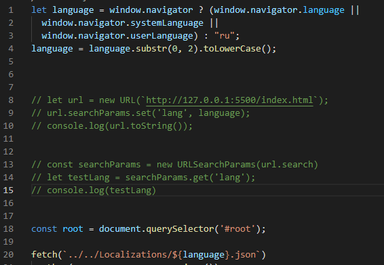Click 'Localizations' in the path on line 20
The height and width of the screenshot is (265, 384).
[x=133, y=255]
